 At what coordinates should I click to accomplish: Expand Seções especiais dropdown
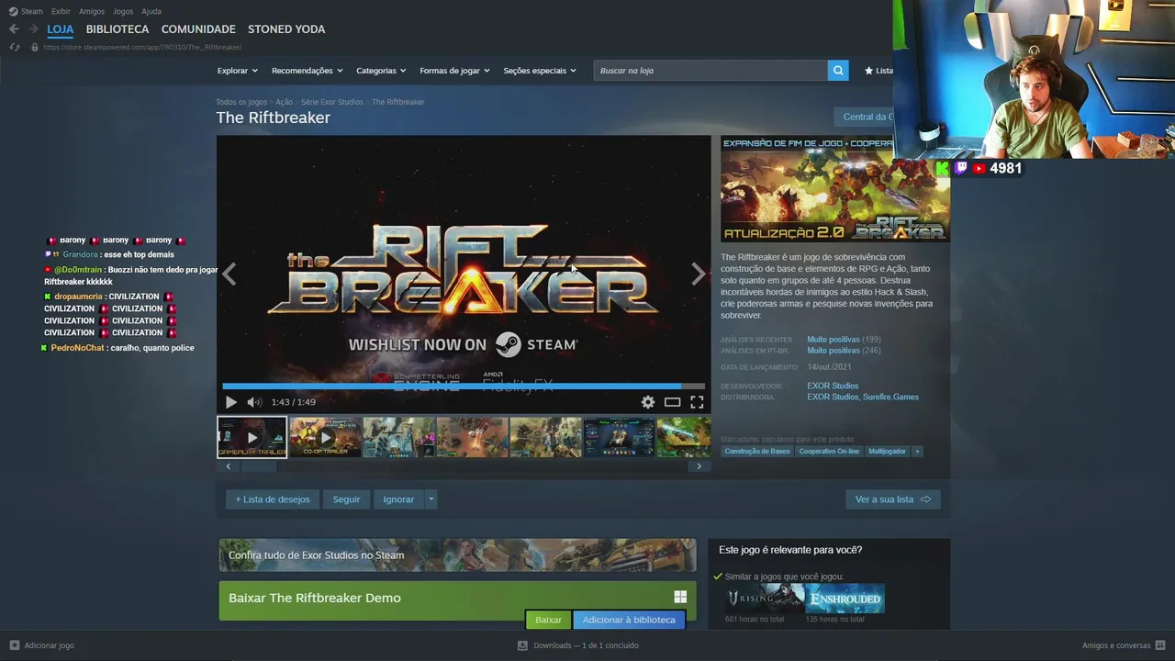coord(540,71)
